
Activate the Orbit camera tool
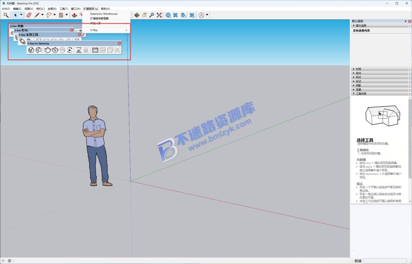[x=137, y=15]
